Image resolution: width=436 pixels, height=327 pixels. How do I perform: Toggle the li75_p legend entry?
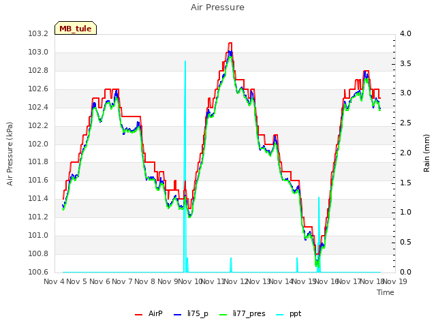191,314
